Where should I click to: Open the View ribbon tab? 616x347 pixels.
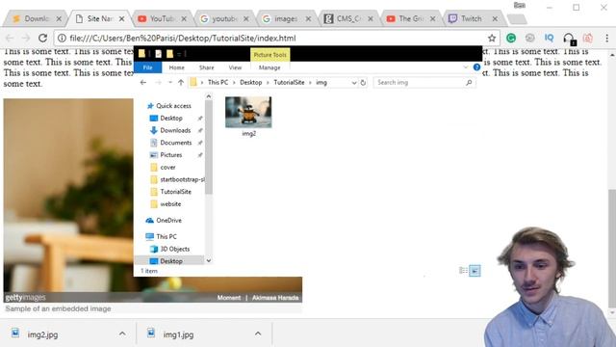click(235, 67)
